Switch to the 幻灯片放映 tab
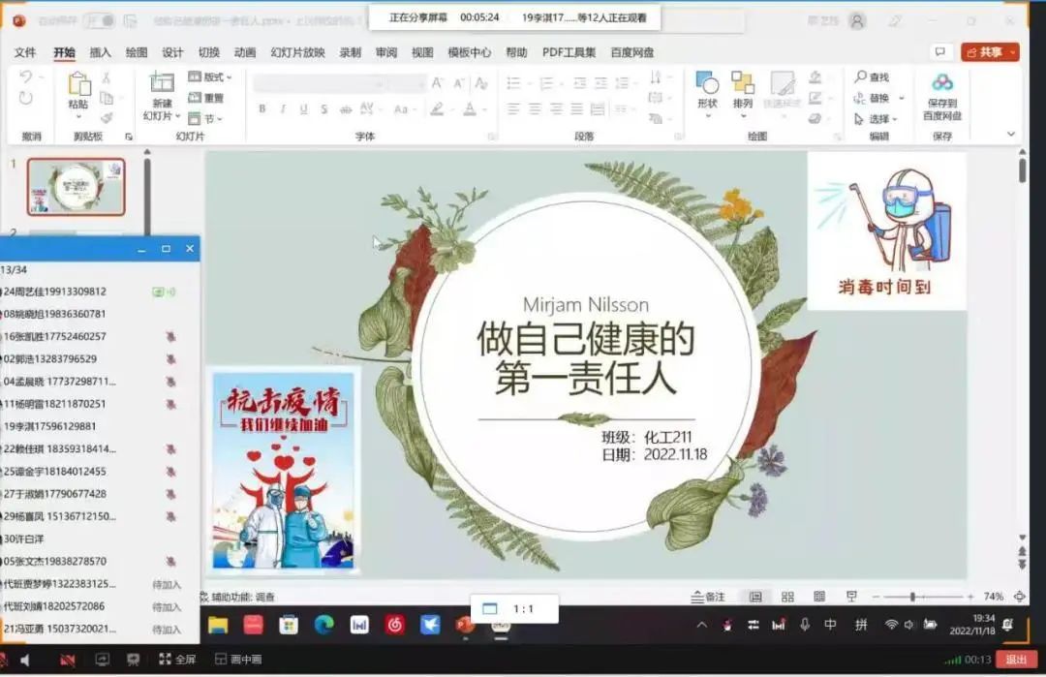The height and width of the screenshot is (677, 1046). 297,52
